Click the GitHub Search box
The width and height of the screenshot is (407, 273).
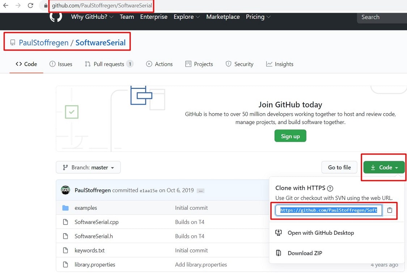[382, 17]
